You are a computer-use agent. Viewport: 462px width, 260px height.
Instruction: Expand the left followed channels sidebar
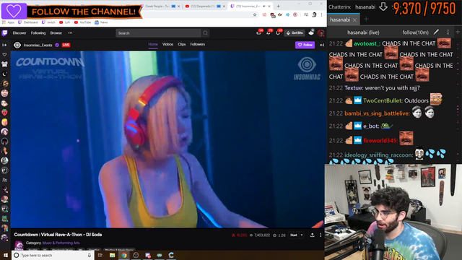(4, 45)
